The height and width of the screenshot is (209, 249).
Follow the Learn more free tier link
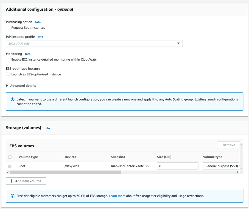117,196
